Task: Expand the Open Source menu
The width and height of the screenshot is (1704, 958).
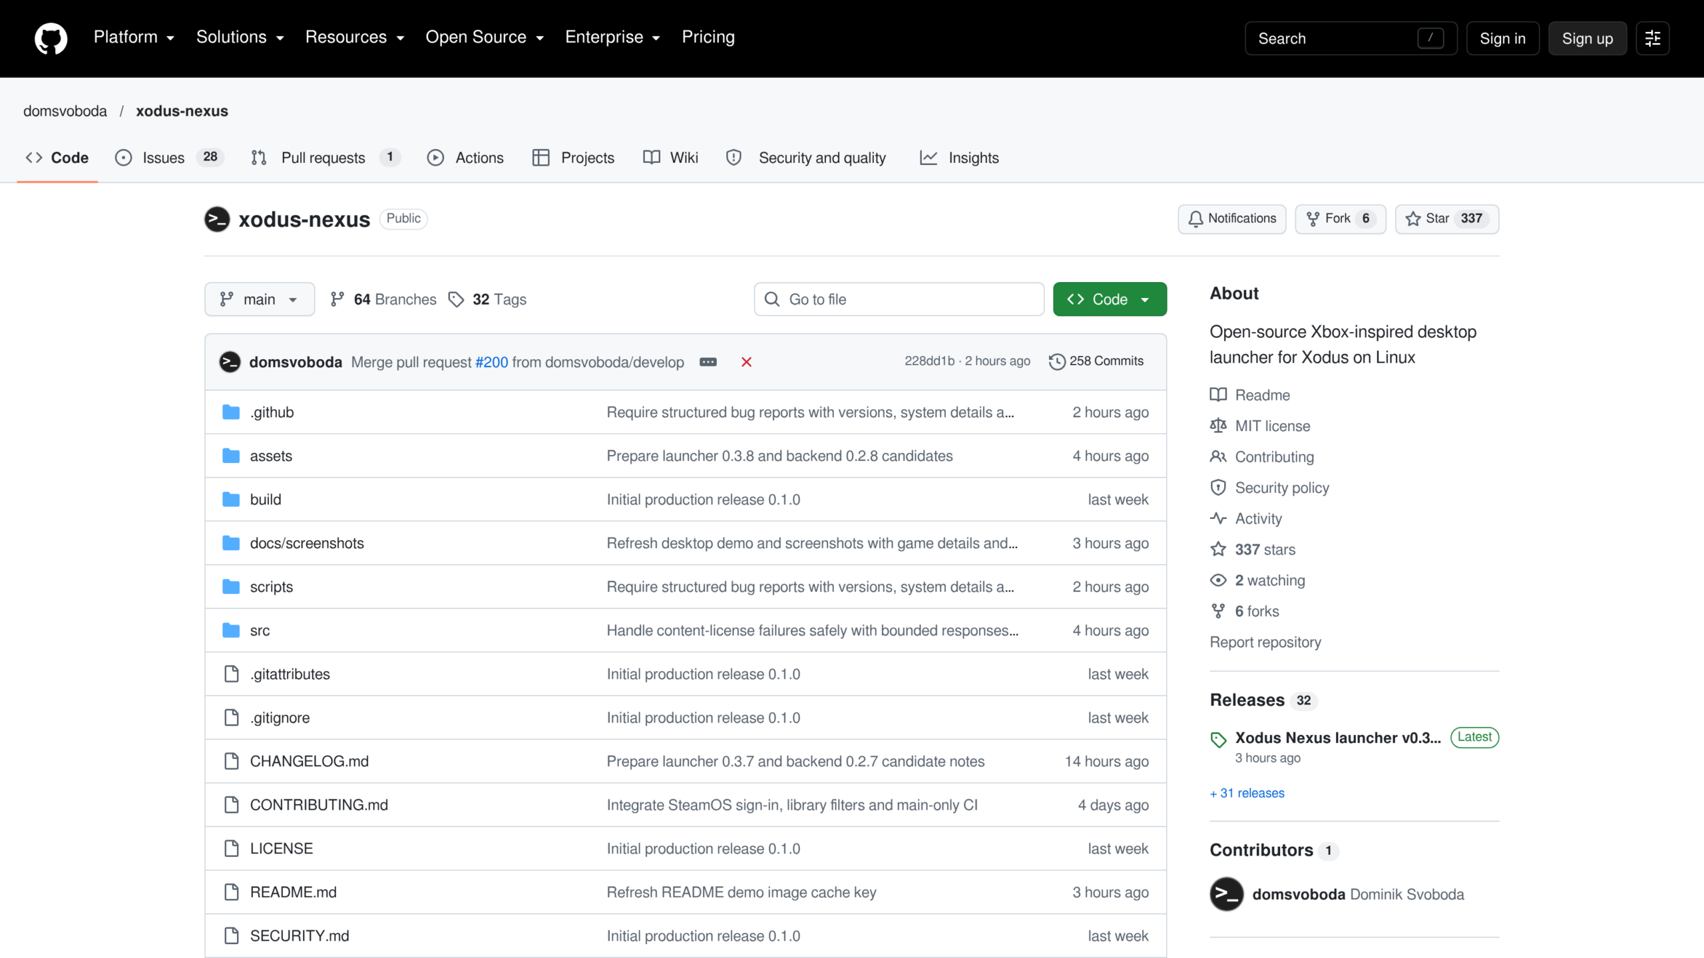Action: 485,37
